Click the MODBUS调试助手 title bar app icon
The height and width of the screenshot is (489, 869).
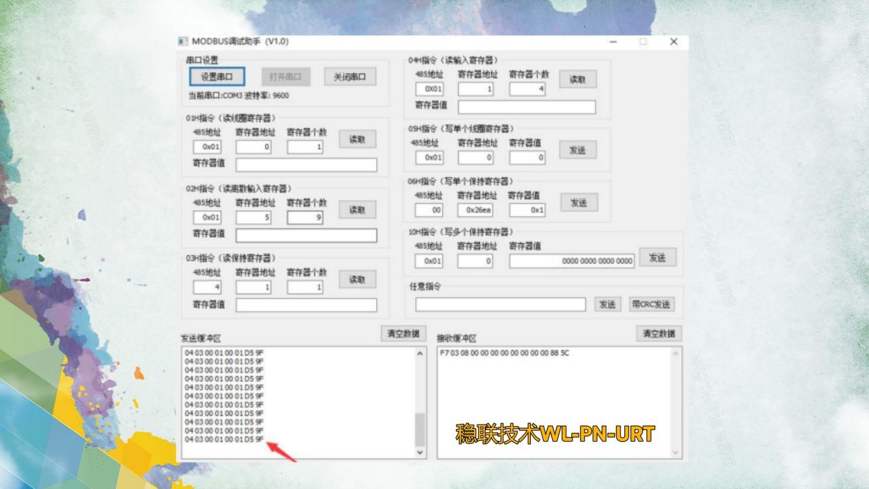183,42
